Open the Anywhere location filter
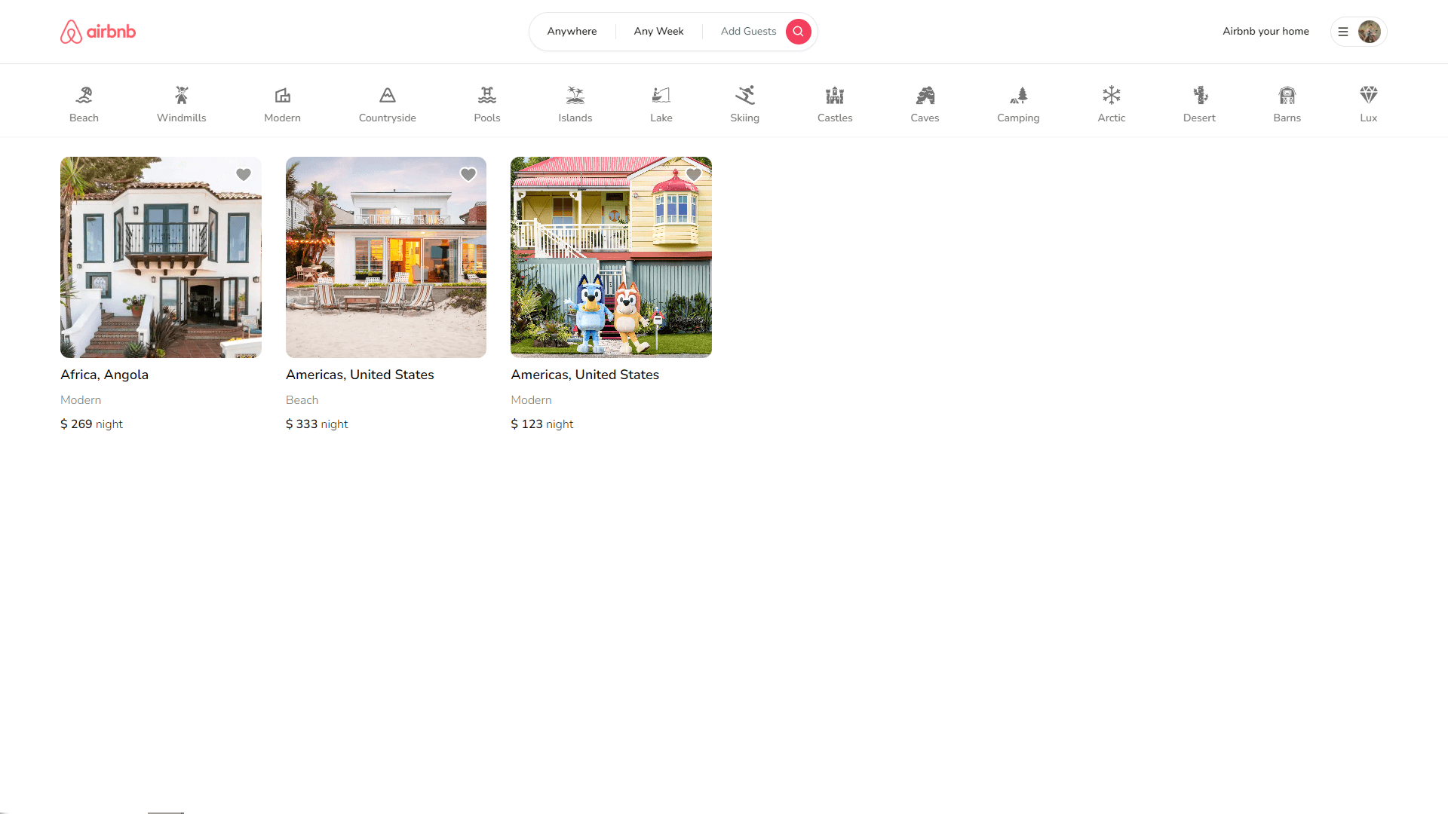 point(572,32)
